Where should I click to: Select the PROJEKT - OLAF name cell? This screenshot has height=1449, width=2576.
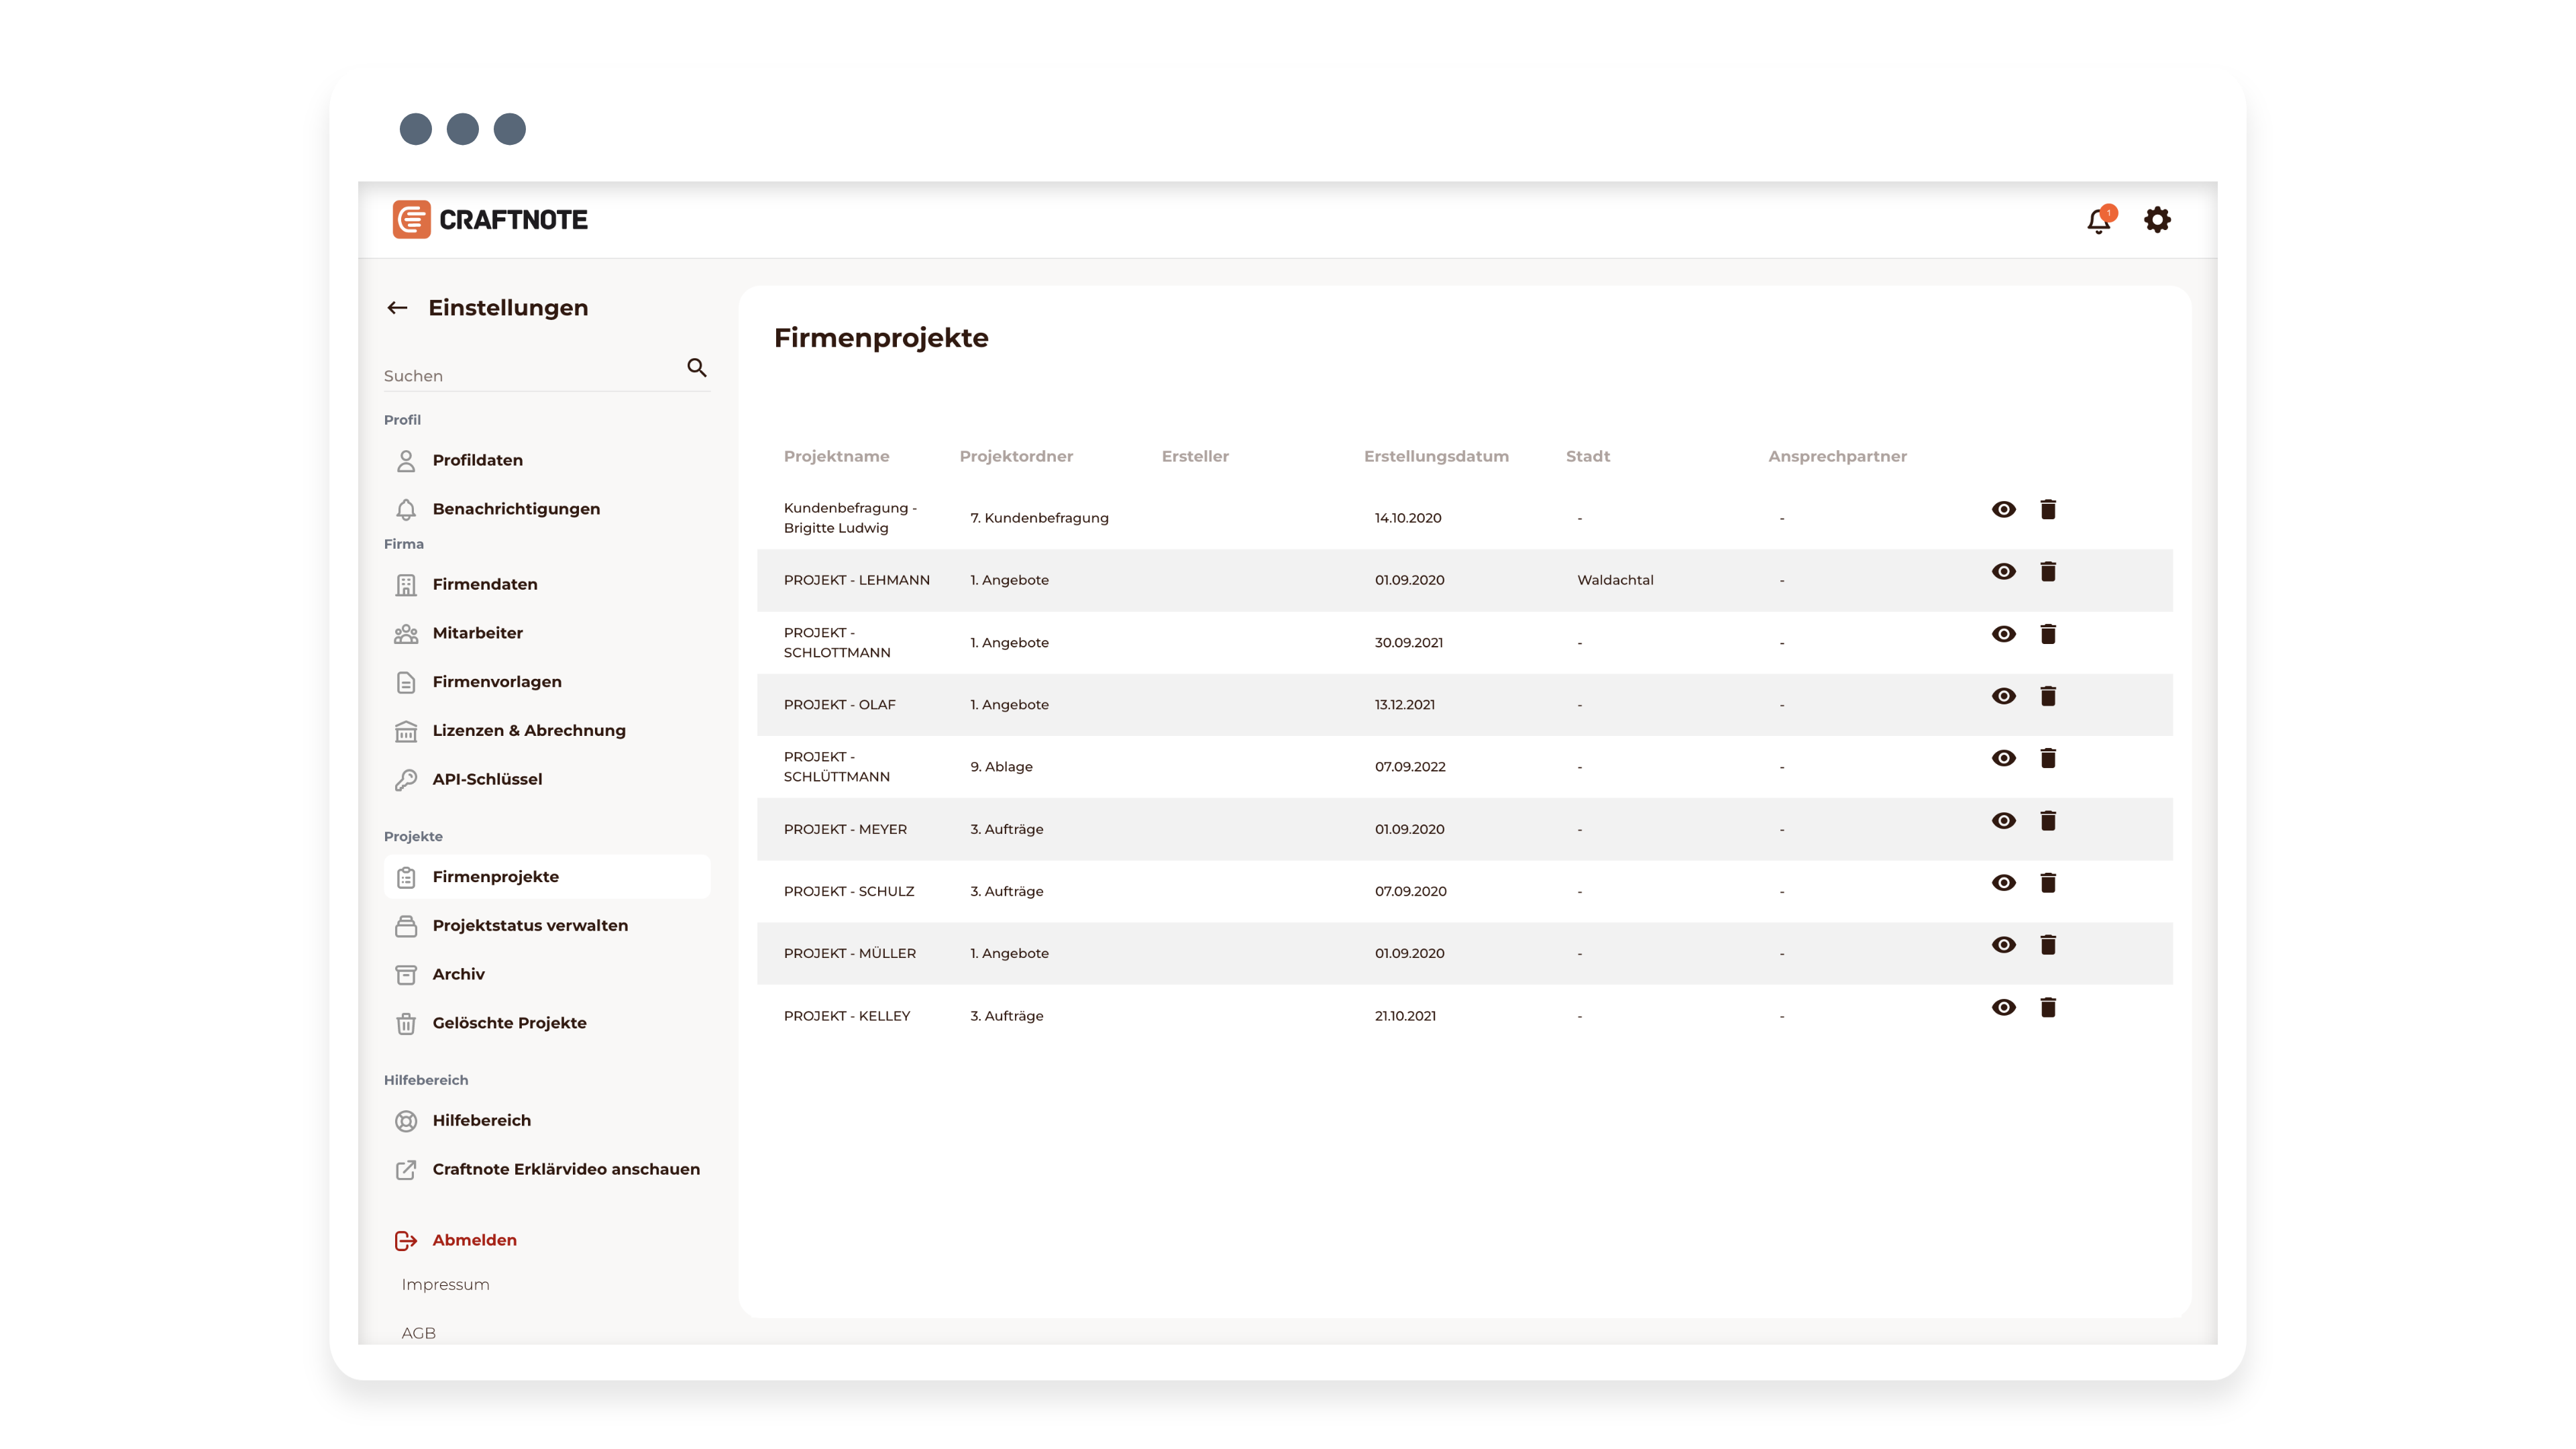840,705
